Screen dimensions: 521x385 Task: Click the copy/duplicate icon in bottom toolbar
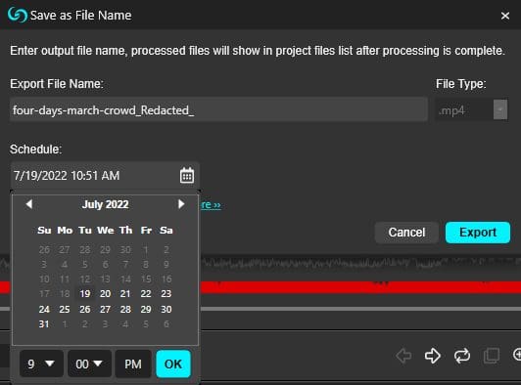click(x=492, y=356)
